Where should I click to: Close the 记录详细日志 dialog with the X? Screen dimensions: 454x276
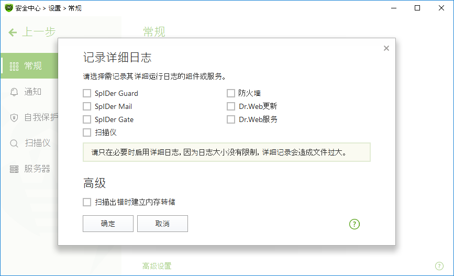point(386,48)
